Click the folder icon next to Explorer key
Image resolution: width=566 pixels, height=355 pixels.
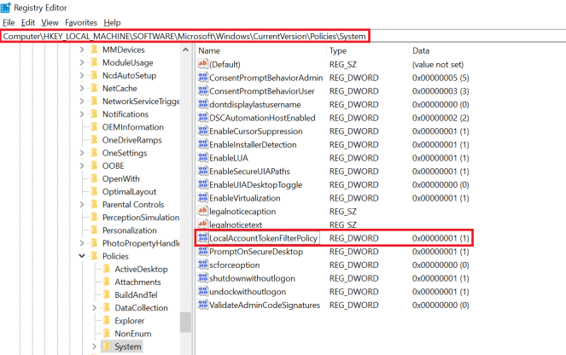point(107,321)
